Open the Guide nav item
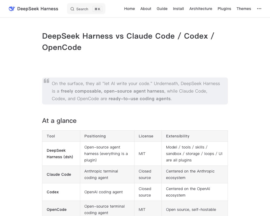The height and width of the screenshot is (216, 270). [162, 9]
